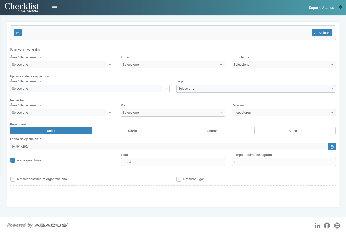The height and width of the screenshot is (233, 346).
Task: Click the Repetición section label
Action: [x=18, y=124]
